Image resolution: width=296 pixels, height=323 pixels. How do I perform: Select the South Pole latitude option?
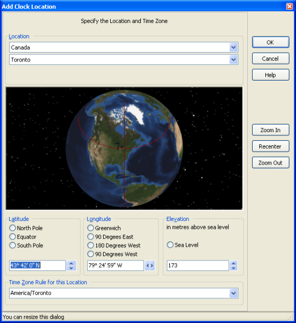click(26, 245)
